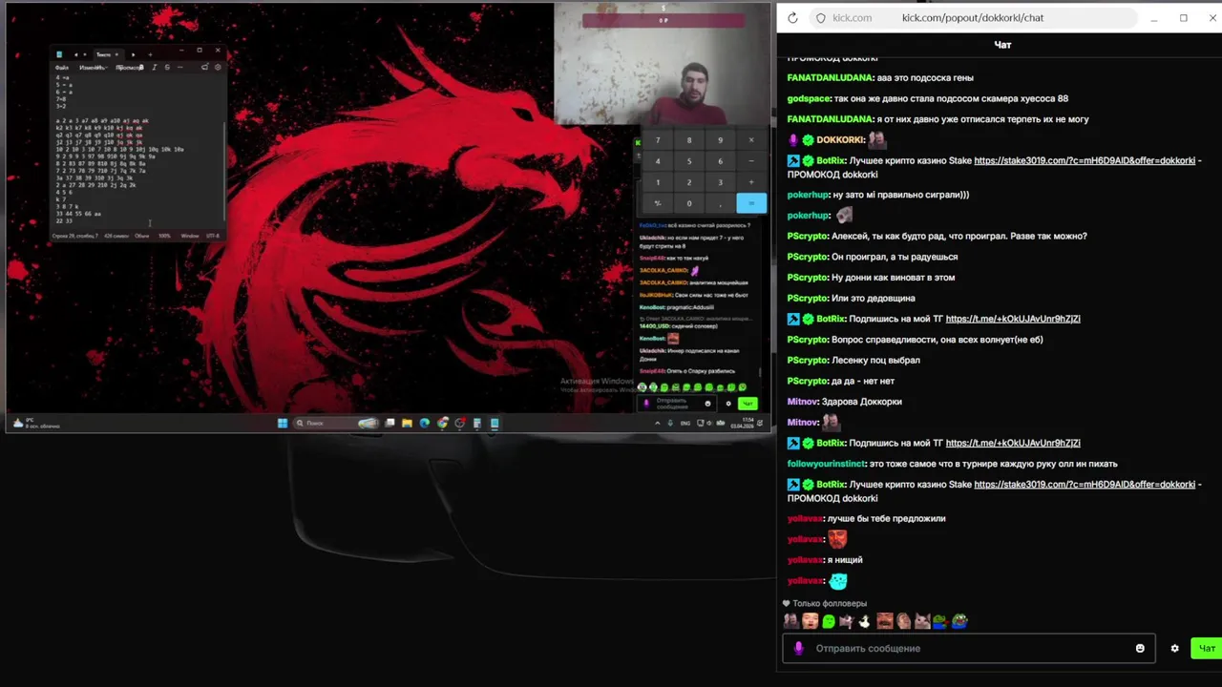Image resolution: width=1222 pixels, height=687 pixels.
Task: Click PScrypto in 'Лесенку поц выбрал' message
Action: [807, 361]
